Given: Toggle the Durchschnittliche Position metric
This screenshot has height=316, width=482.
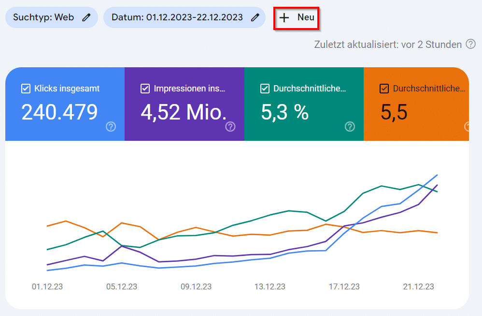Looking at the screenshot, I should (x=384, y=89).
